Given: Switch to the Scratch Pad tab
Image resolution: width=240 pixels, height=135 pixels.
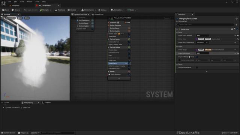Looking at the screenshot, I should [x=97, y=14].
